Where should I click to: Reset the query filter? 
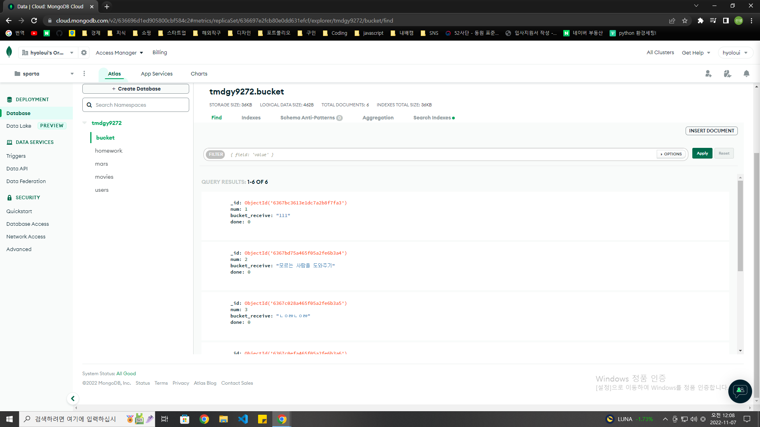[724, 153]
